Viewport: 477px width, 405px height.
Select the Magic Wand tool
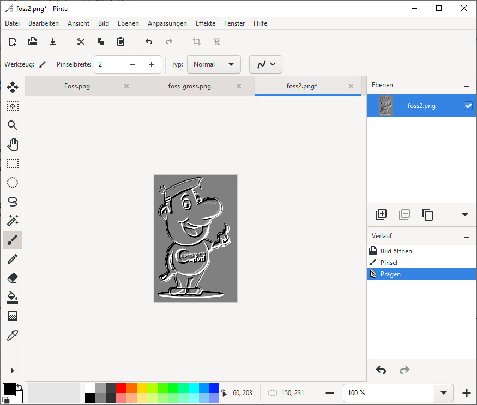click(x=13, y=221)
